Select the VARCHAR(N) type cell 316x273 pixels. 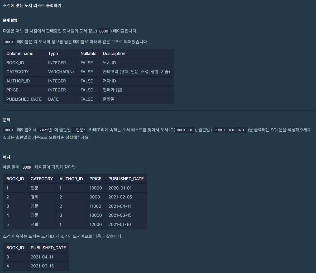tap(61, 72)
